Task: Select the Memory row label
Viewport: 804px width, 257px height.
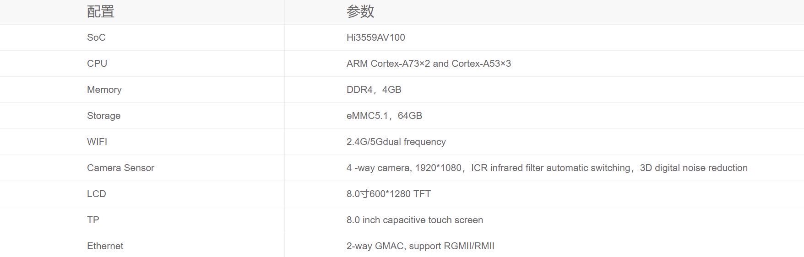Action: [x=104, y=90]
